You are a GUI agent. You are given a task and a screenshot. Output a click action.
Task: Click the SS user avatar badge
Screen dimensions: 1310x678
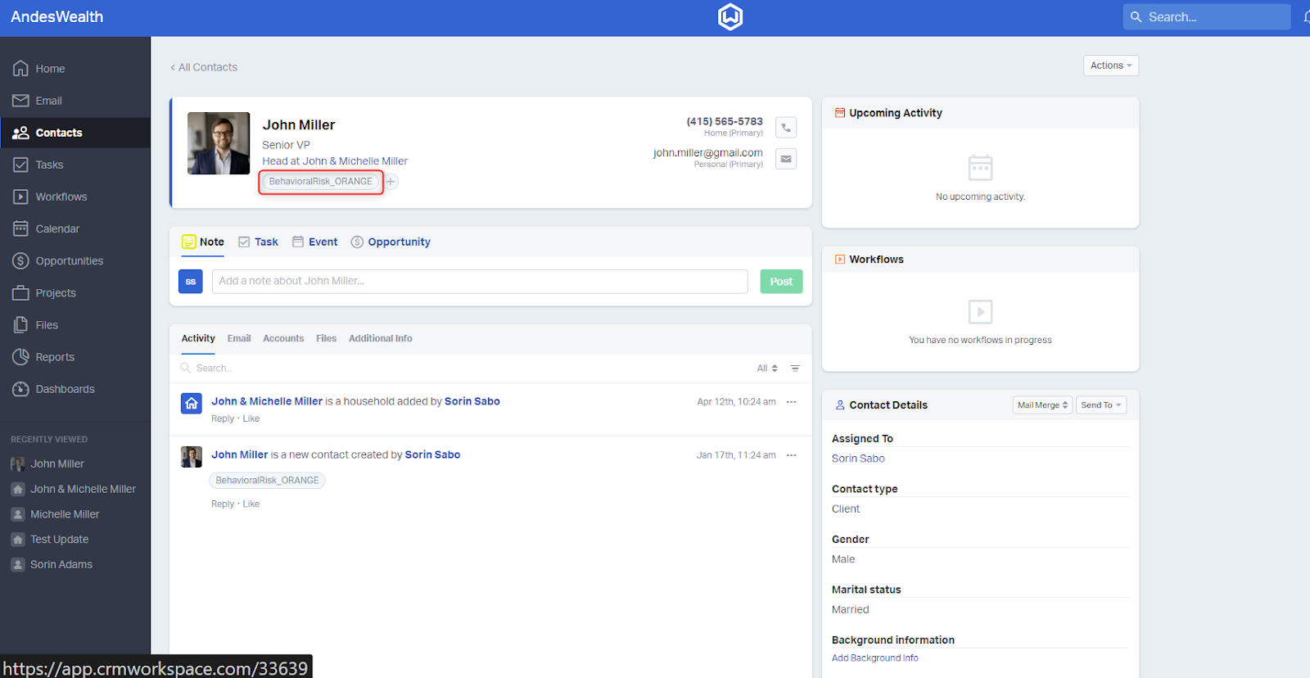(191, 282)
